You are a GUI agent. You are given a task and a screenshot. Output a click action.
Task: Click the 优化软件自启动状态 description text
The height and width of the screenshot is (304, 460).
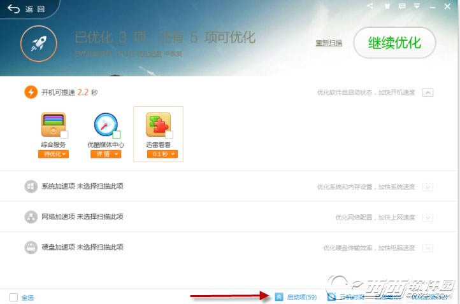(x=366, y=93)
